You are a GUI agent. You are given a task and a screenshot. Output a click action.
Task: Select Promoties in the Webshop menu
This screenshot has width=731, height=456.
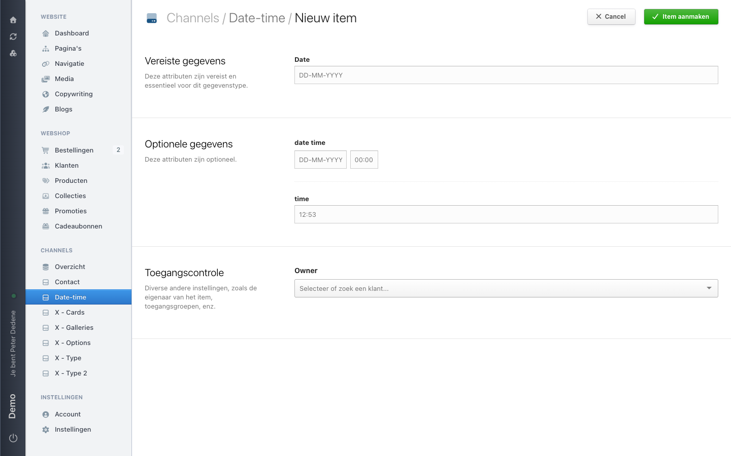coord(71,211)
